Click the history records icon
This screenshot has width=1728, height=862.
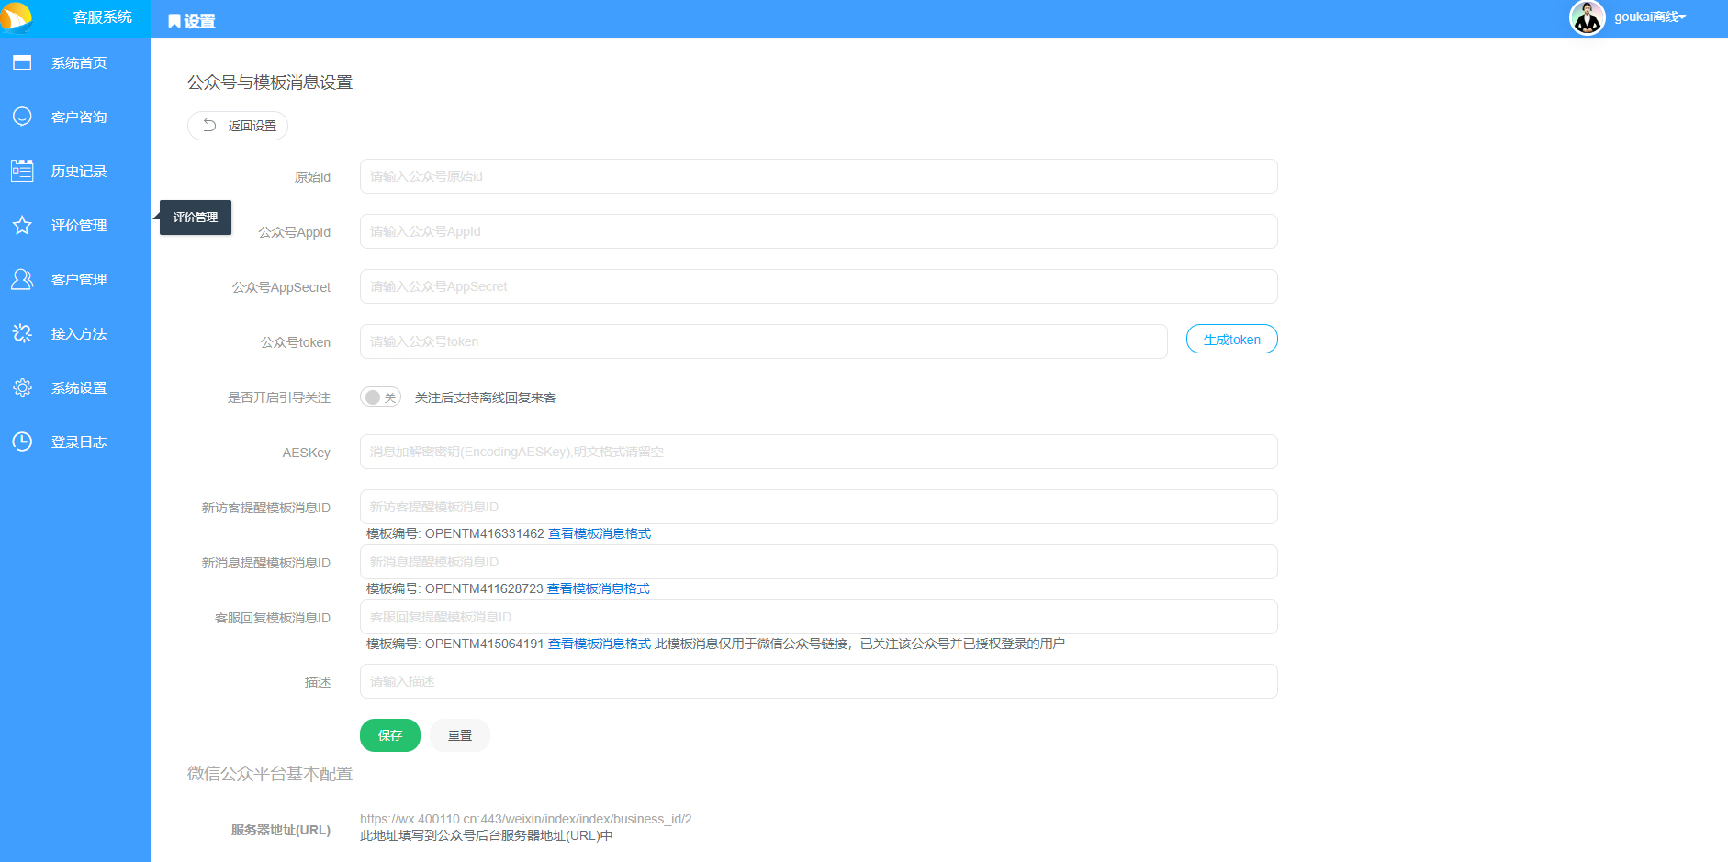(22, 171)
